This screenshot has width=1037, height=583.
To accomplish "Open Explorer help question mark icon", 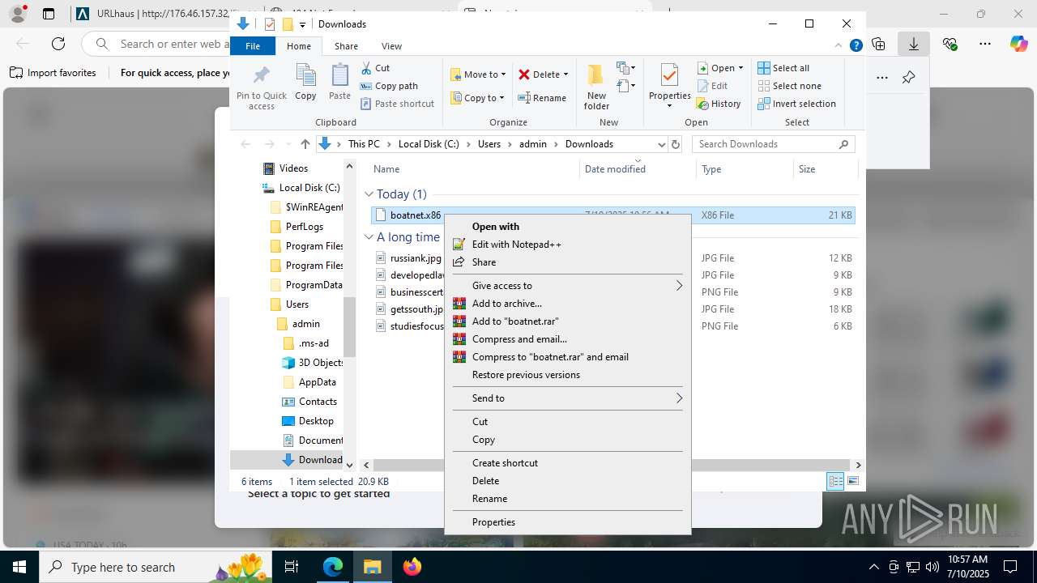I will pos(856,46).
